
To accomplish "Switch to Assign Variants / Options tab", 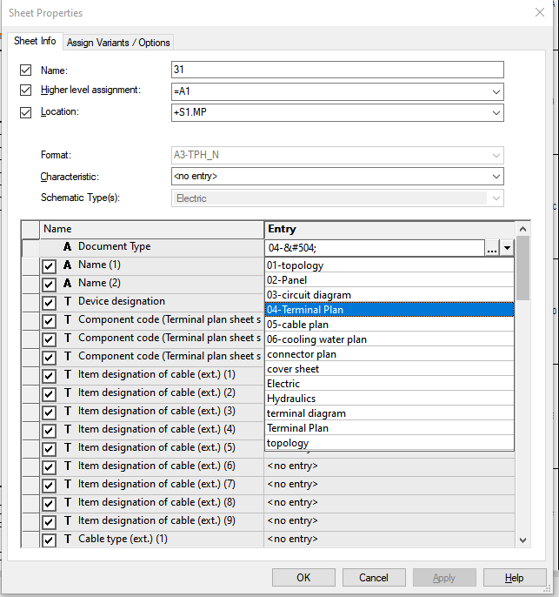I will point(119,43).
